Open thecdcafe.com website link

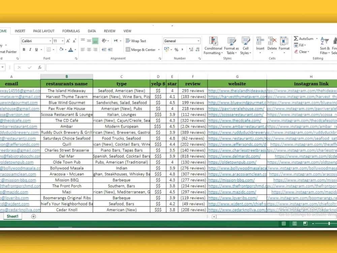(x=235, y=121)
